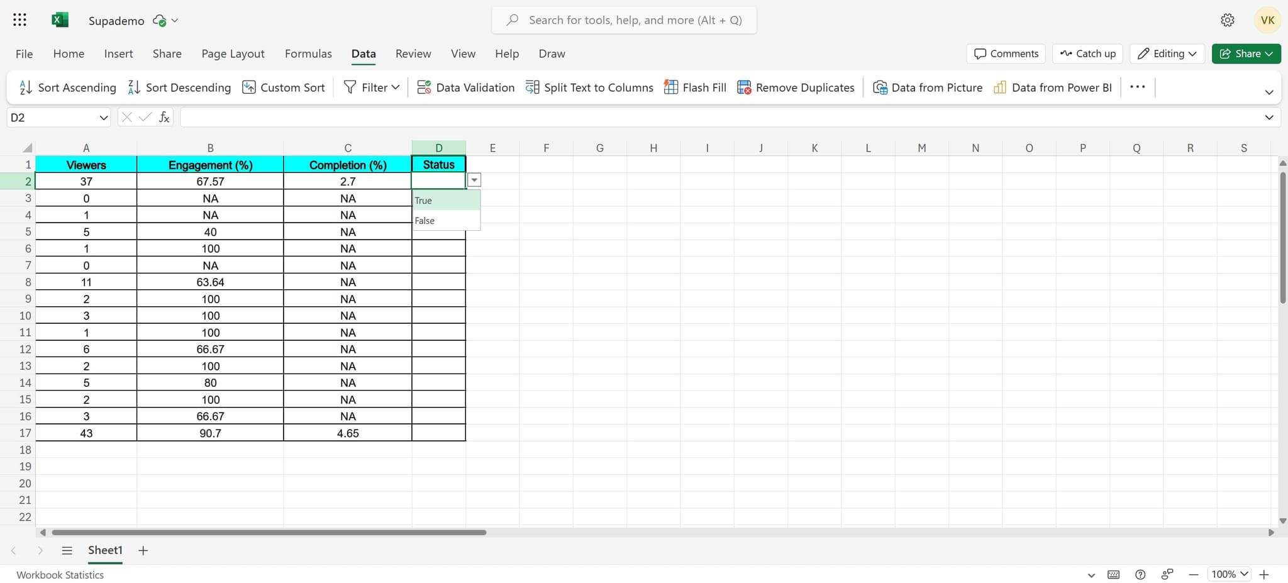Open the app launcher waffle menu
Image resolution: width=1288 pixels, height=583 pixels.
tap(19, 19)
